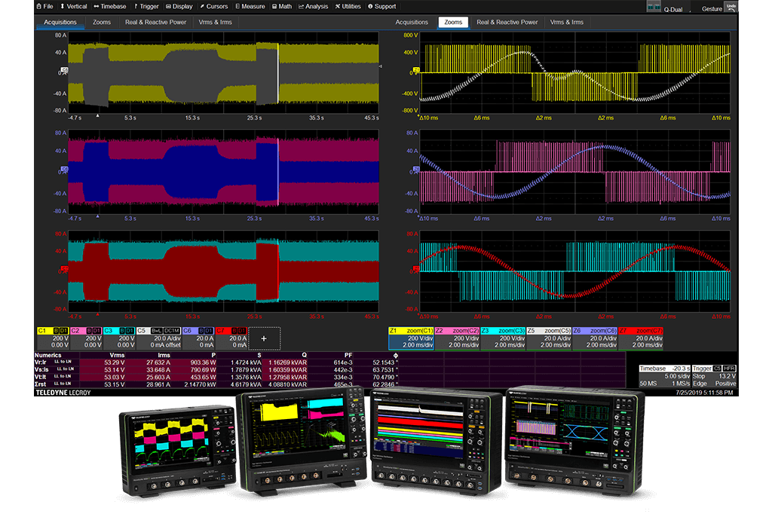
Task: Click the C1 yellow channel descriptor box
Action: pyautogui.click(x=51, y=338)
